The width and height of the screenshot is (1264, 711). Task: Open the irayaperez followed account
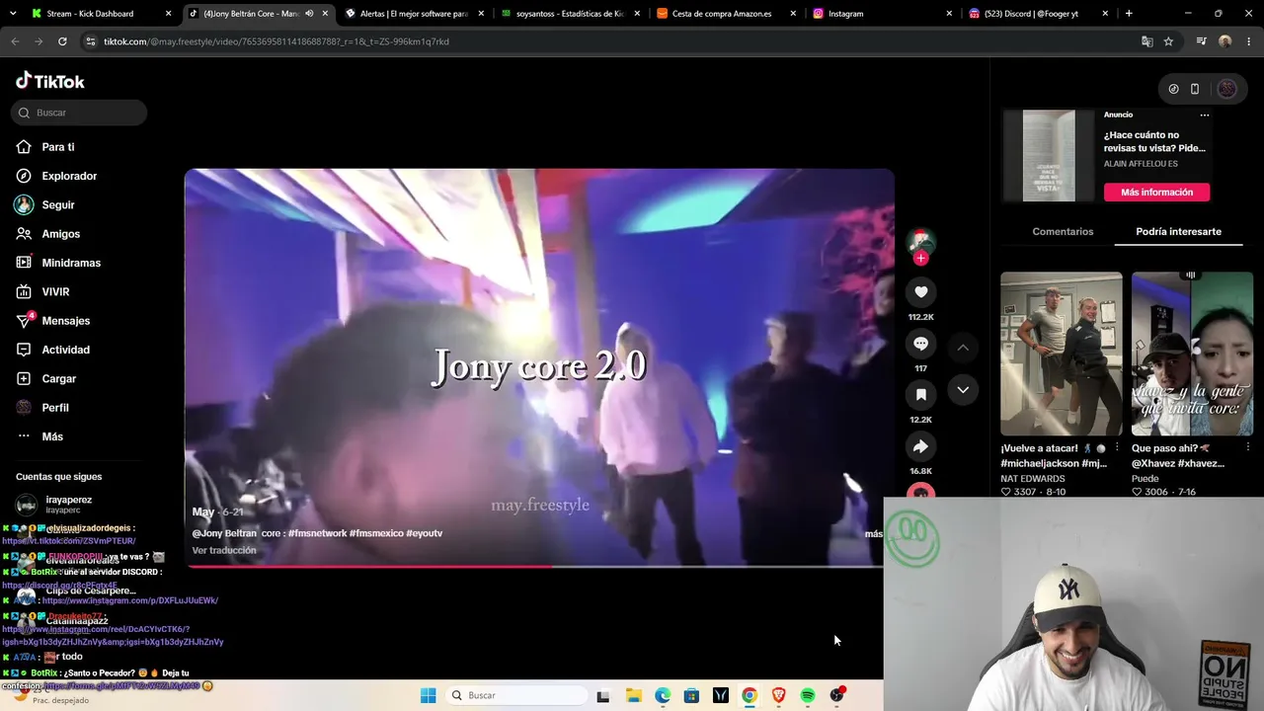68,505
